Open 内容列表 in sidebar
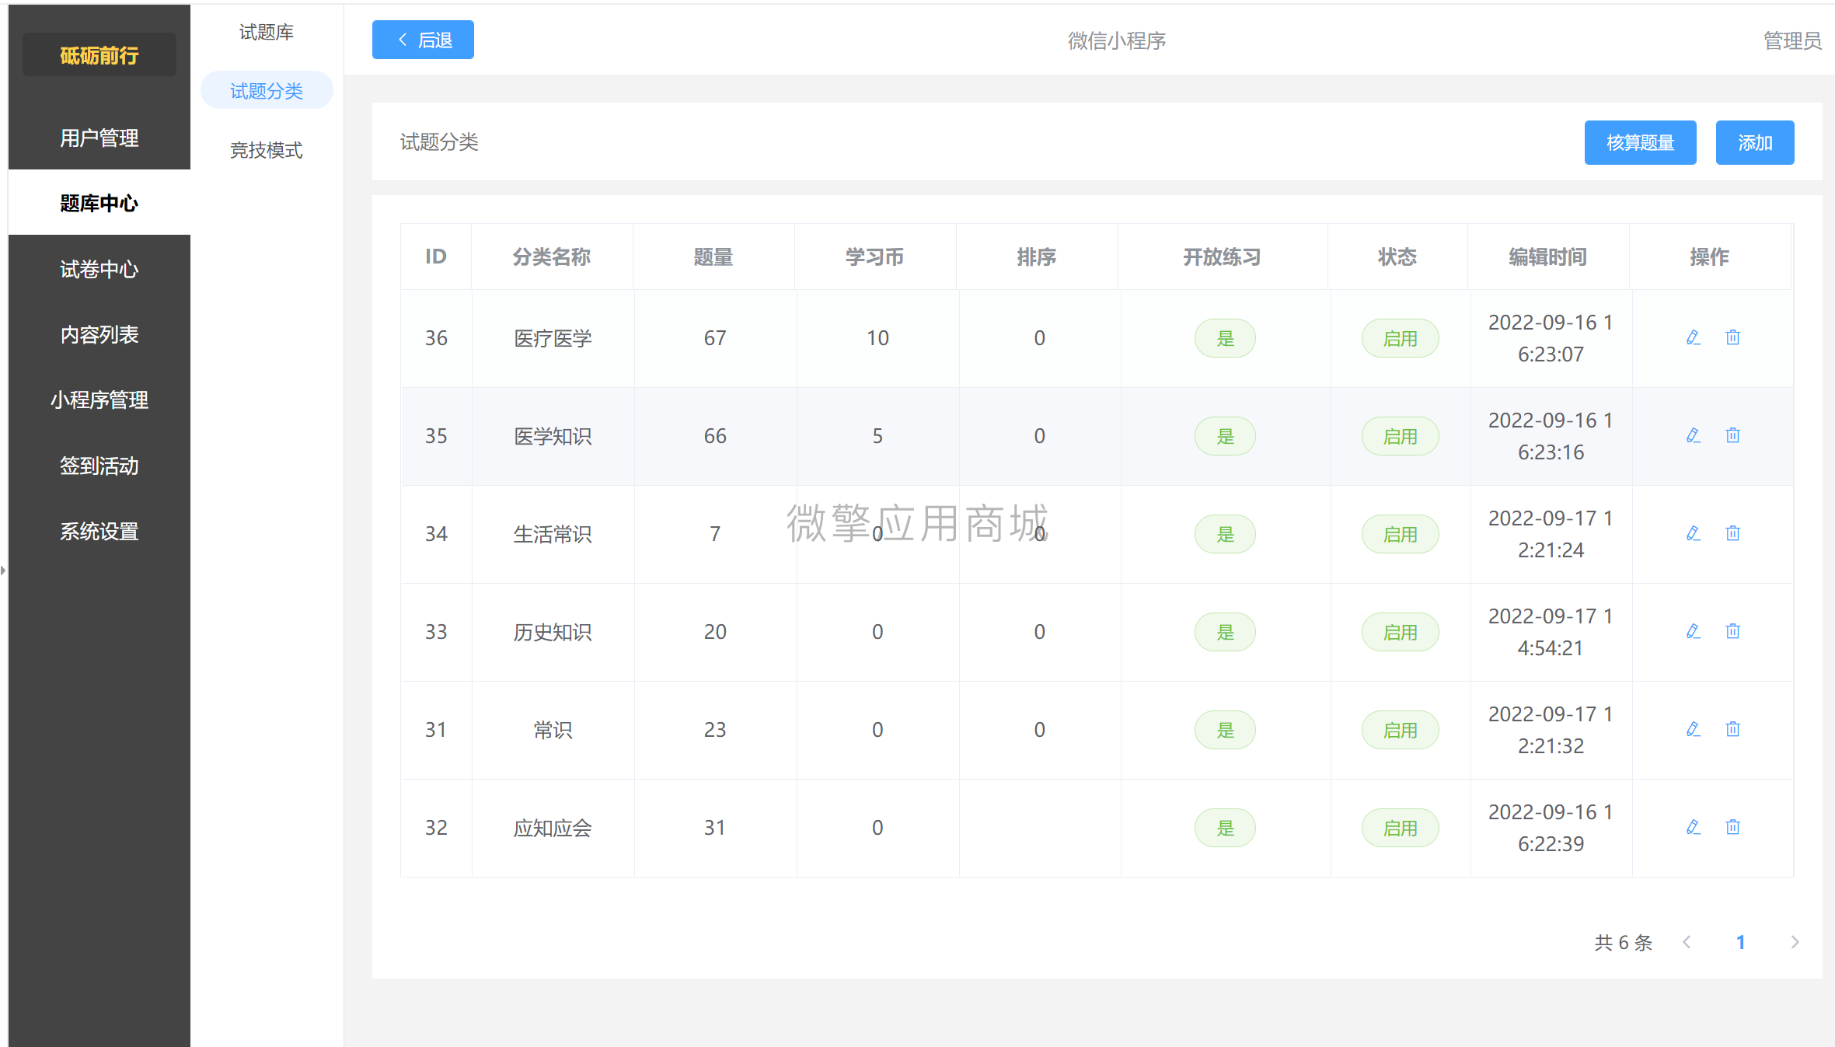The image size is (1835, 1047). [99, 334]
